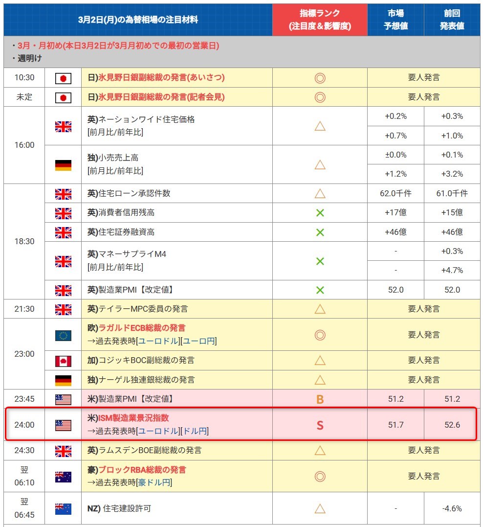The image size is (483, 527).
Task: Click the 51.7 forecast value for ISM
Action: (395, 425)
